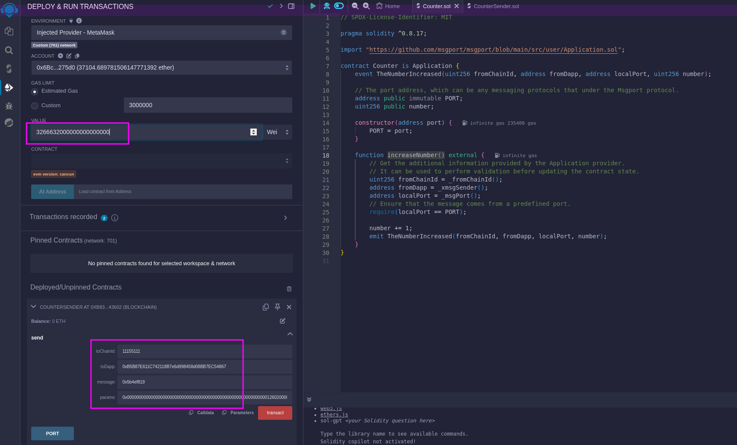Collapse the COUNTERSENDER contract instance
Screen dimensions: 737x445
tap(33, 307)
